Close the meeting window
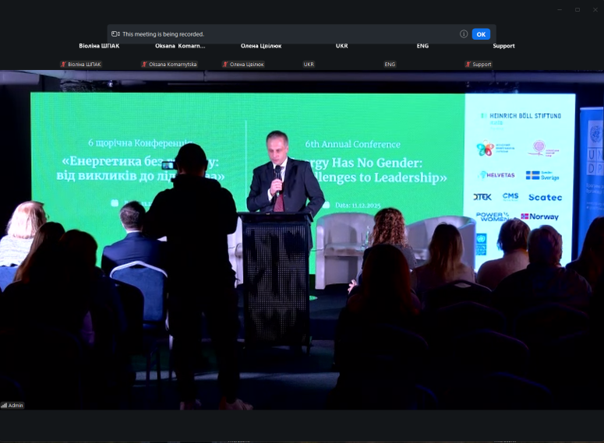Screen dimensions: 604x443 595,9
